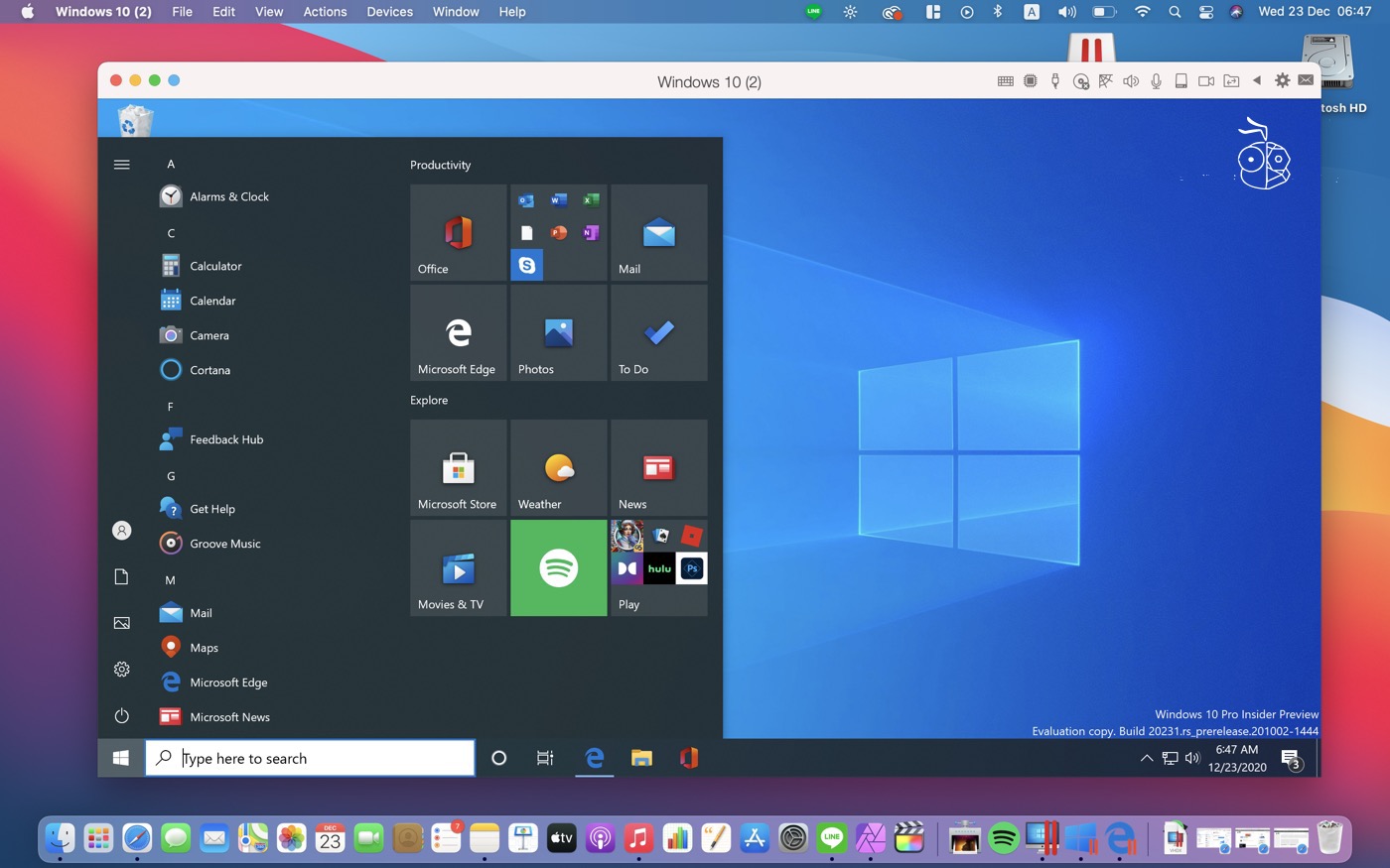Screen dimensions: 1390x868
Task: Select Calculator from the app list
Action: click(215, 266)
